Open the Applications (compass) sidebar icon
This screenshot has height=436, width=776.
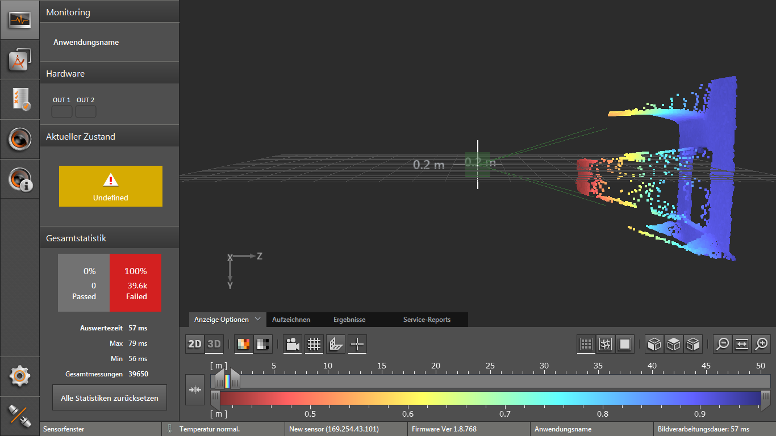(x=19, y=60)
